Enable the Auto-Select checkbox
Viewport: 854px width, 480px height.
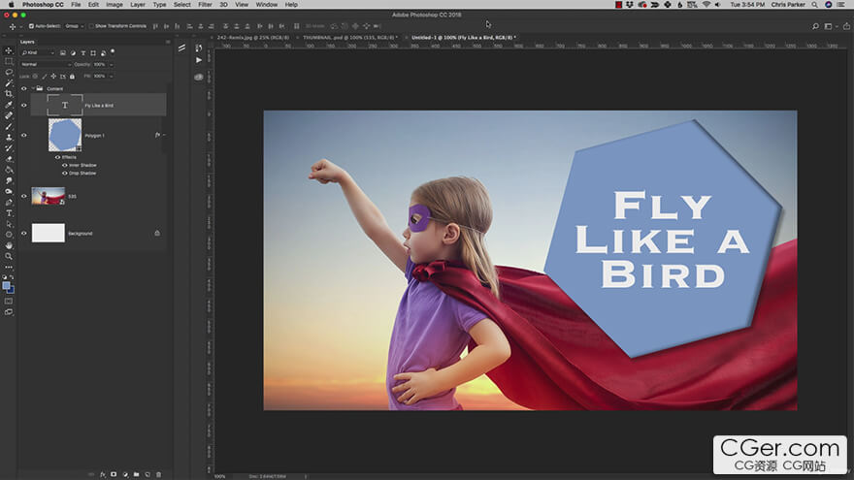tap(31, 26)
